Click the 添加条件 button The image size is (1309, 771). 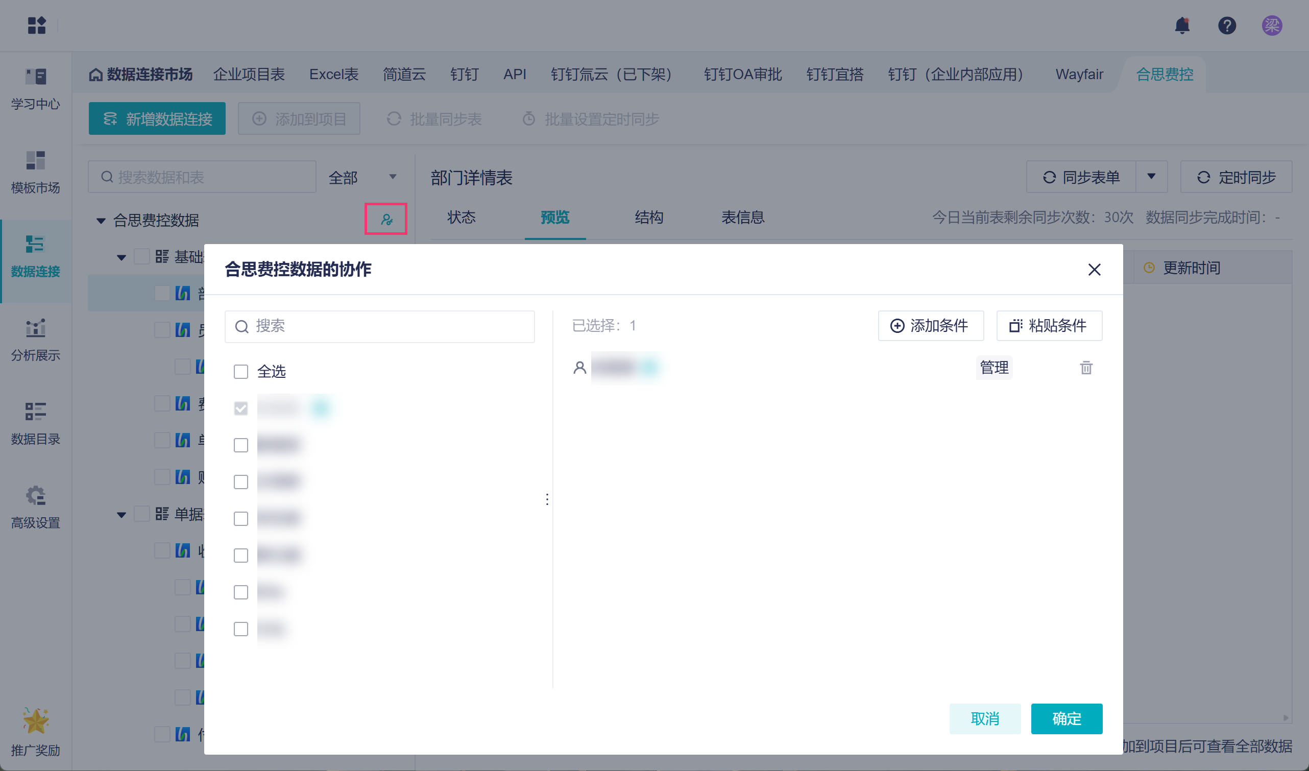pos(930,326)
